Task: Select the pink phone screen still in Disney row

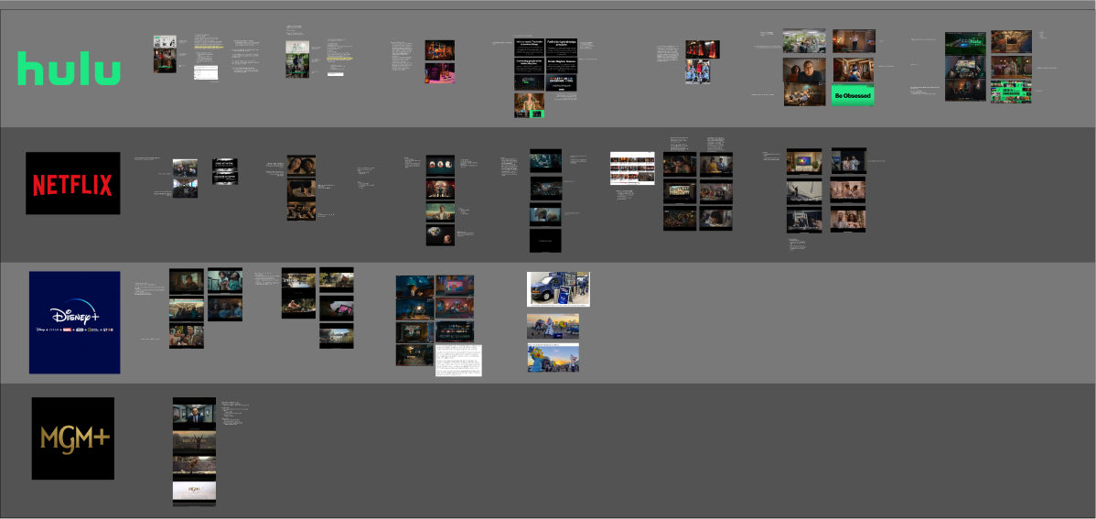Action: point(336,308)
